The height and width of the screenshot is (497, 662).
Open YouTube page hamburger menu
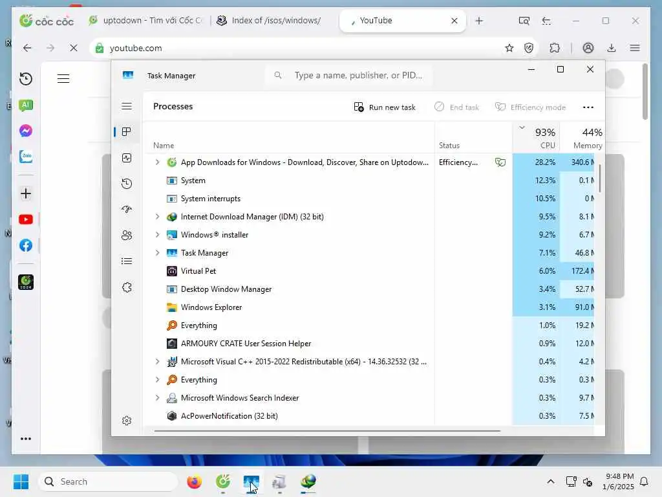63,78
